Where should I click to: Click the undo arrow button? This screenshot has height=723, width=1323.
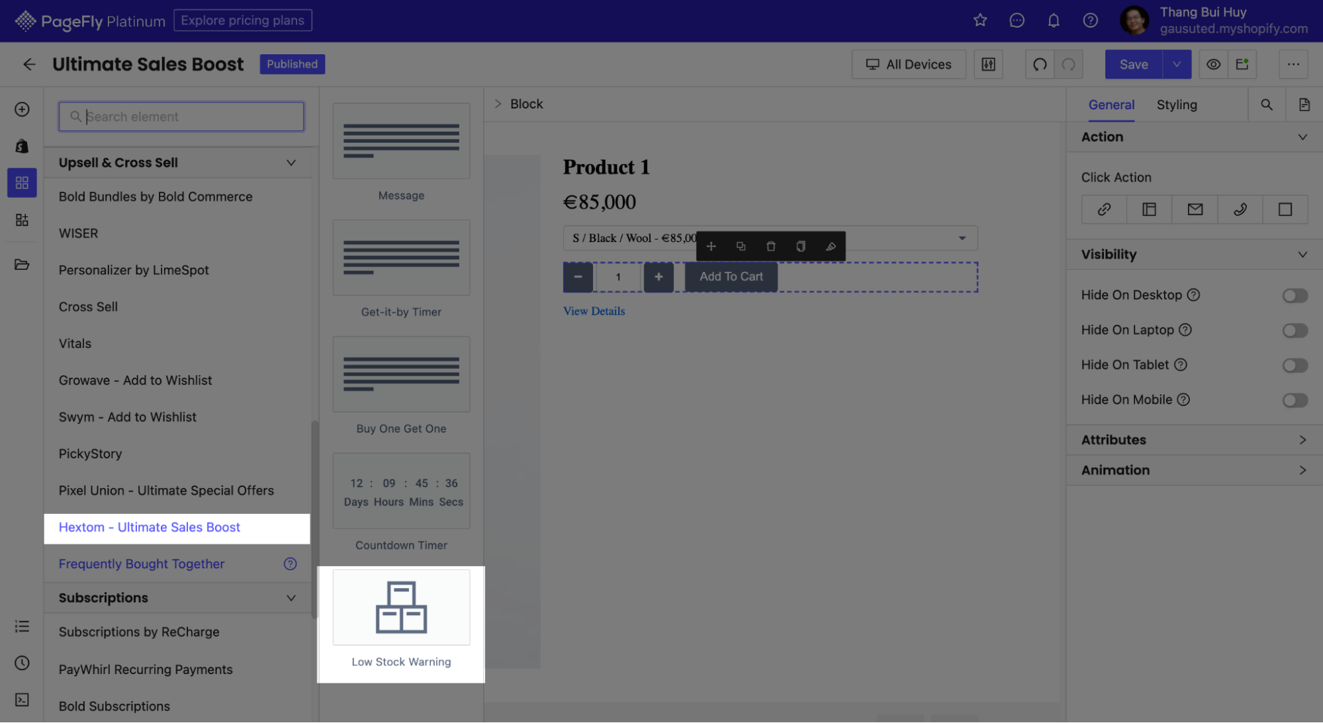(x=1040, y=64)
